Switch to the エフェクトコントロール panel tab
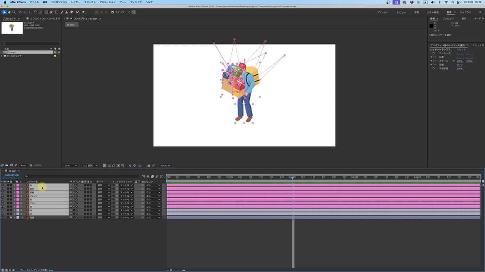Image resolution: width=485 pixels, height=272 pixels. tap(42, 19)
